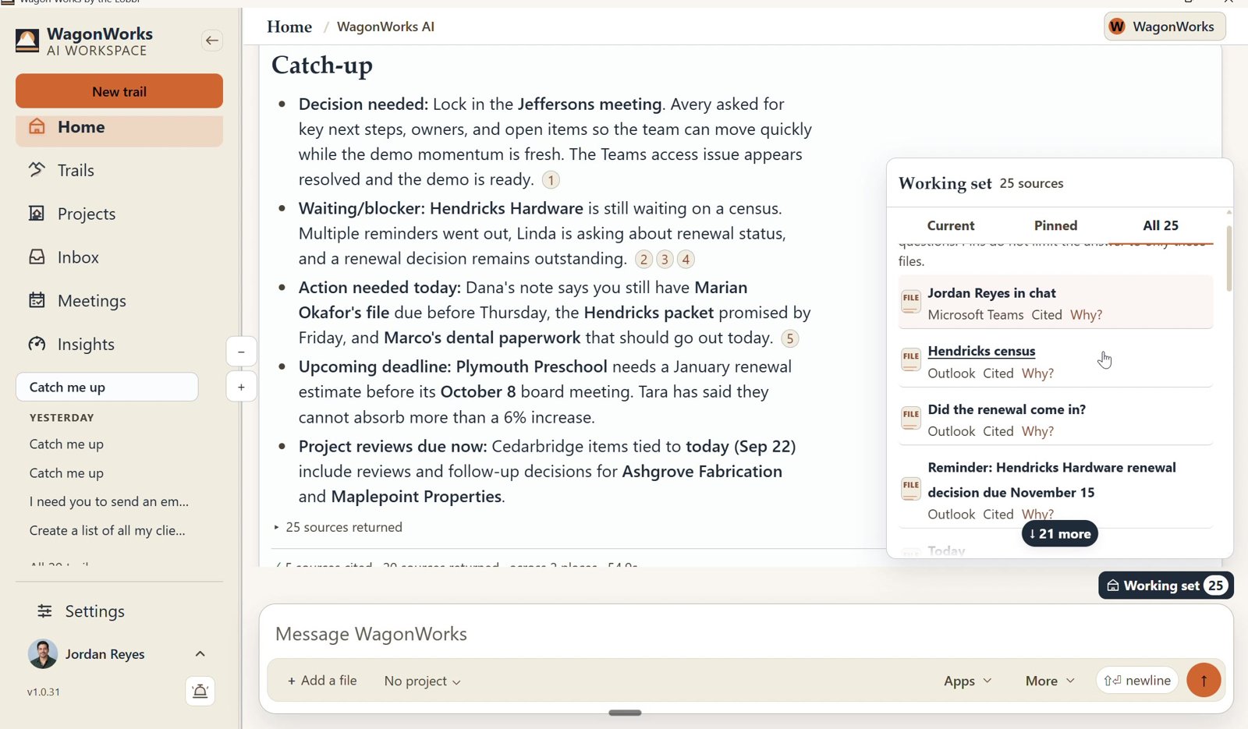Click file icon beside 'Did the renewal come in?'
Viewport: 1248px width, 729px height.
click(x=911, y=418)
